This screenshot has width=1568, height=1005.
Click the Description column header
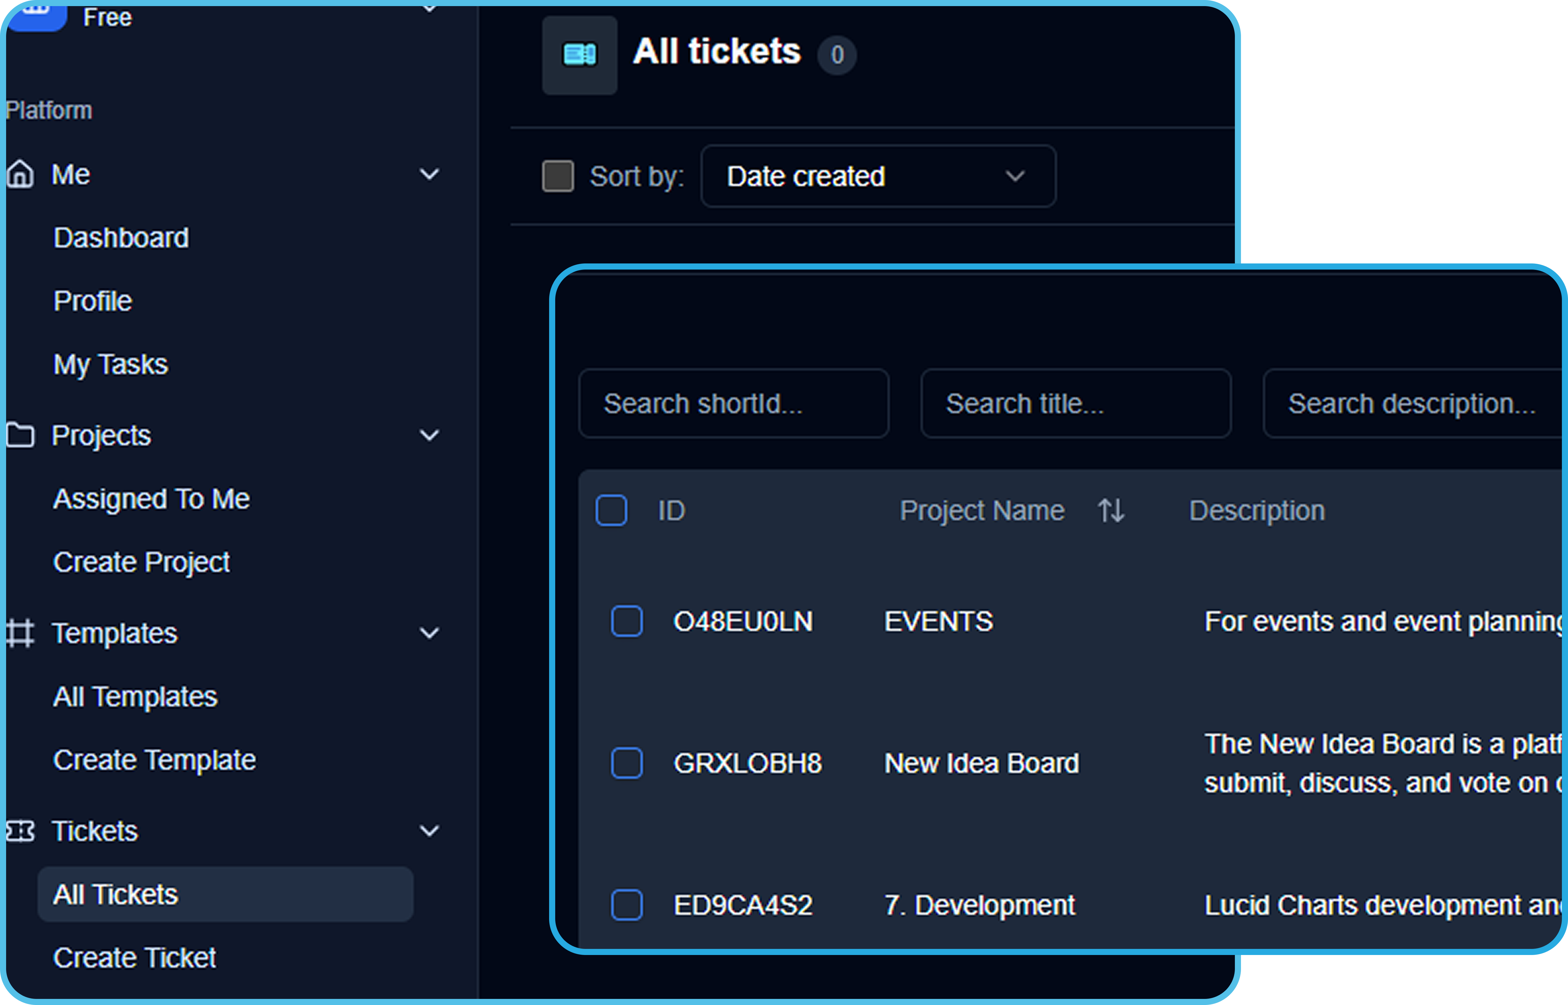1257,511
